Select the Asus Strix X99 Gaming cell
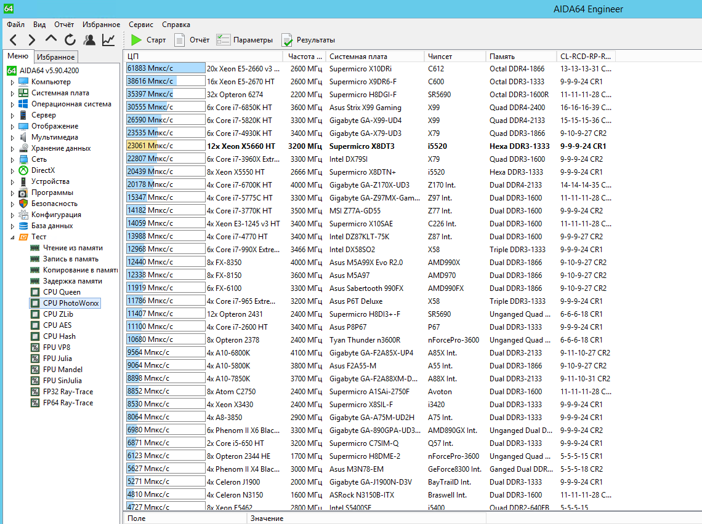This screenshot has height=524, width=702. [365, 108]
